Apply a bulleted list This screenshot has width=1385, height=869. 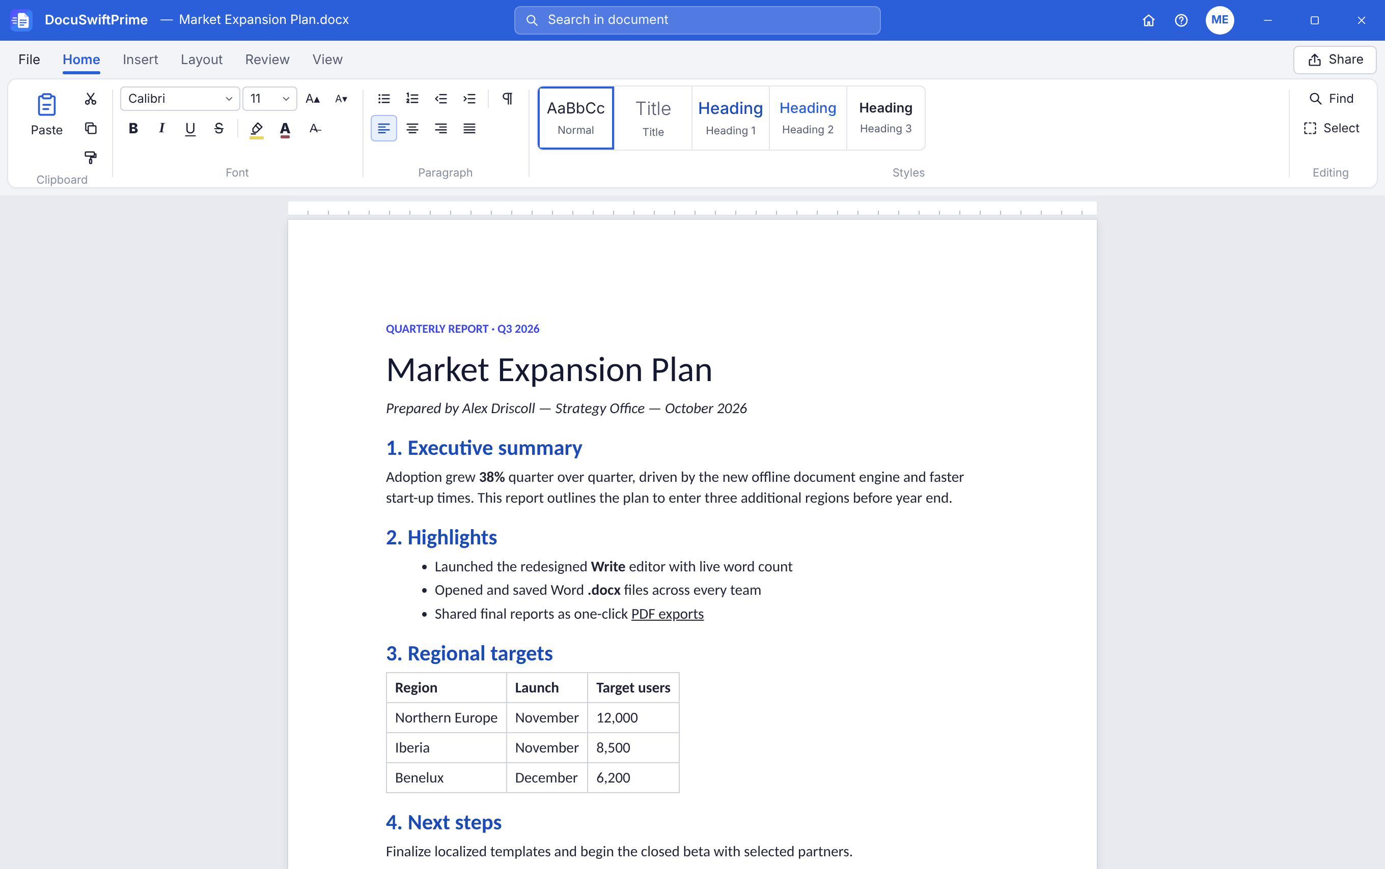[x=383, y=99]
